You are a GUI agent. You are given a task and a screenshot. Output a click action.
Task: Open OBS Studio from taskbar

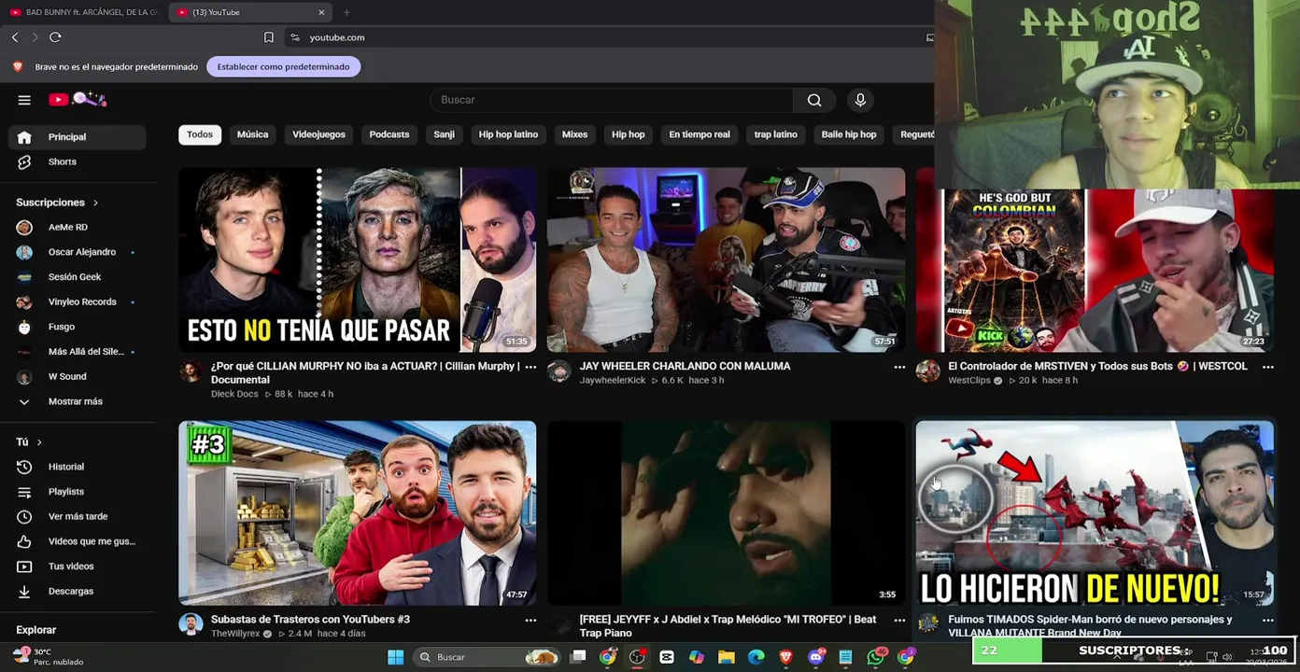(637, 657)
